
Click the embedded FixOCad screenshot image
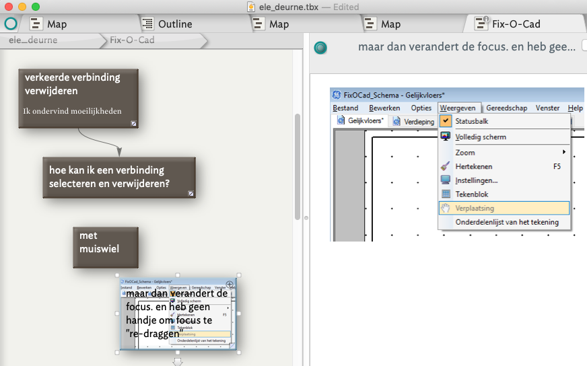point(456,165)
